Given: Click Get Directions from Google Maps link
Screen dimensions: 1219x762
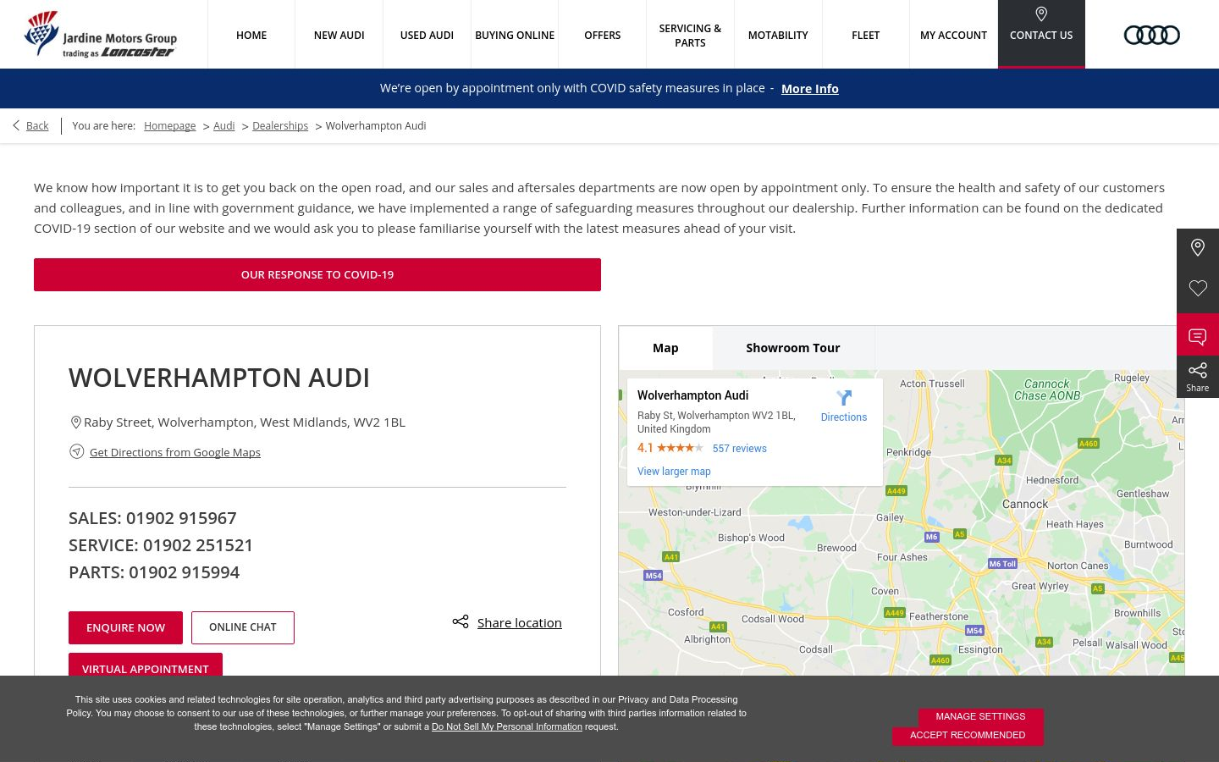Looking at the screenshot, I should click(x=175, y=452).
